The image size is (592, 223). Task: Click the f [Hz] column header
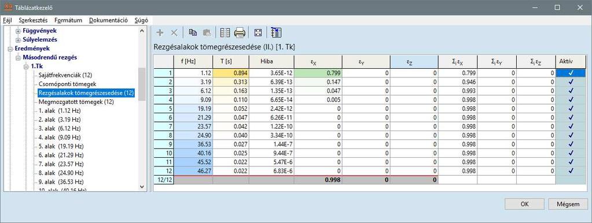pyautogui.click(x=193, y=62)
